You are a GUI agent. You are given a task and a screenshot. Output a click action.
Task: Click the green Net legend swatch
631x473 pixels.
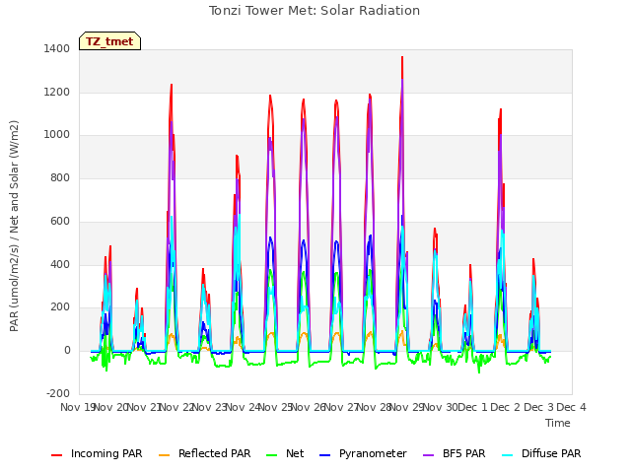click(x=272, y=455)
